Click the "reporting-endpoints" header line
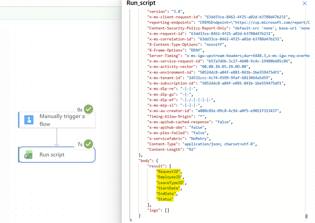The height and width of the screenshot is (223, 315). tap(228, 23)
